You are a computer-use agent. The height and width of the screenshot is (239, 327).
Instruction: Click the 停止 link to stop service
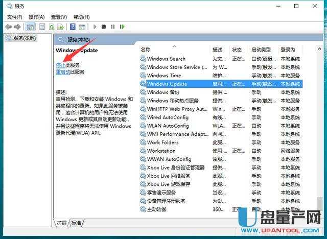tap(60, 65)
